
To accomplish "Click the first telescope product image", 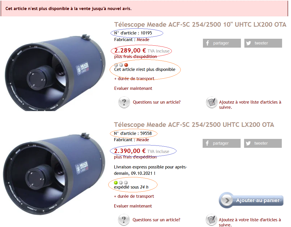I will (55, 73).
